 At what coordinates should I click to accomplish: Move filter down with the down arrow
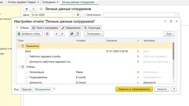[x=62, y=34]
